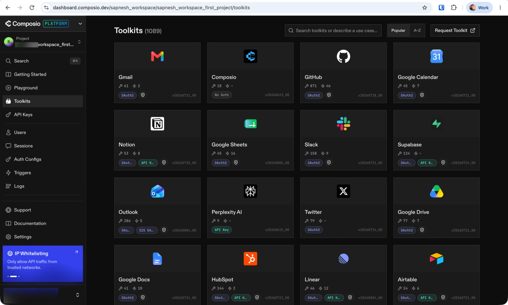Click the GitHub shield icon
Viewport: 508px width, 305px height.
(329, 95)
